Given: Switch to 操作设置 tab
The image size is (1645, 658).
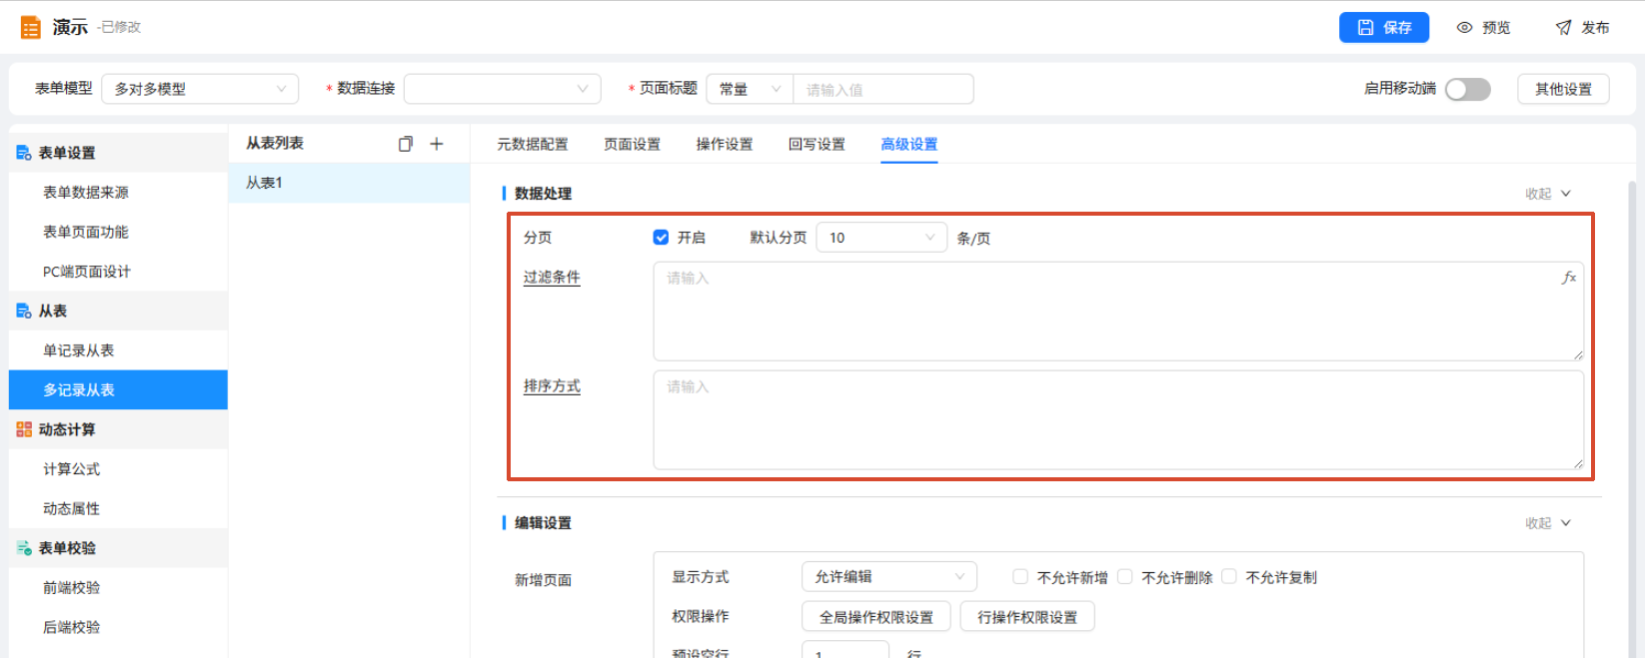Looking at the screenshot, I should [x=725, y=145].
